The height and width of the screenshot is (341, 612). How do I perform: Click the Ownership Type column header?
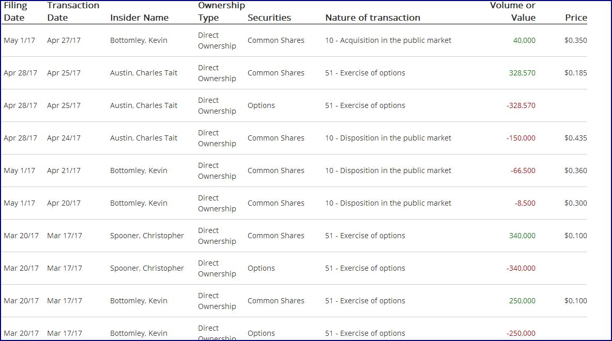(221, 11)
